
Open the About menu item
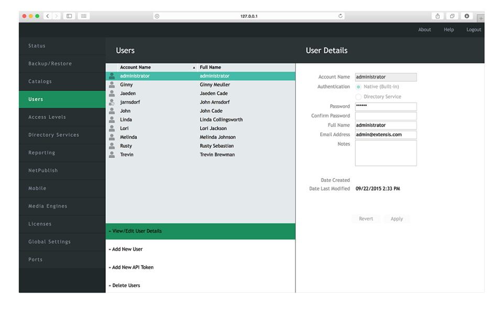tap(424, 29)
